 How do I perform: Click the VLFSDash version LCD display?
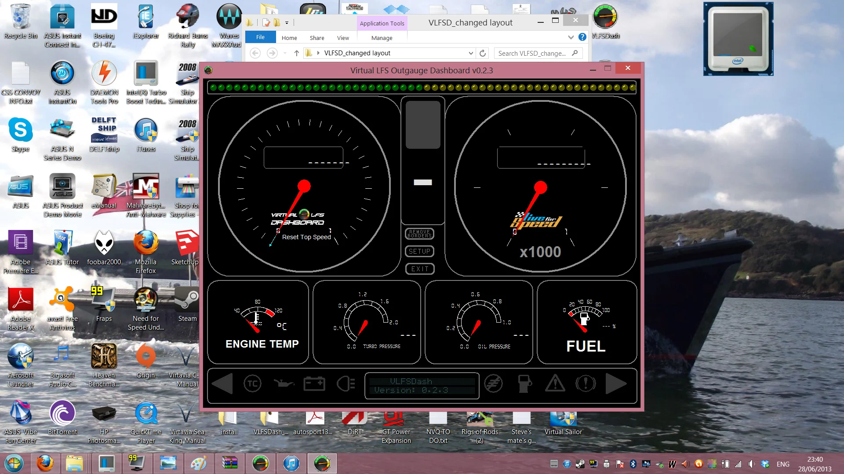coord(422,386)
